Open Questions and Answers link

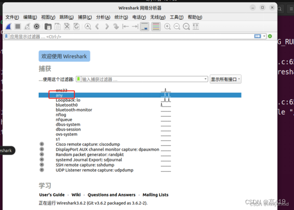[111, 195]
